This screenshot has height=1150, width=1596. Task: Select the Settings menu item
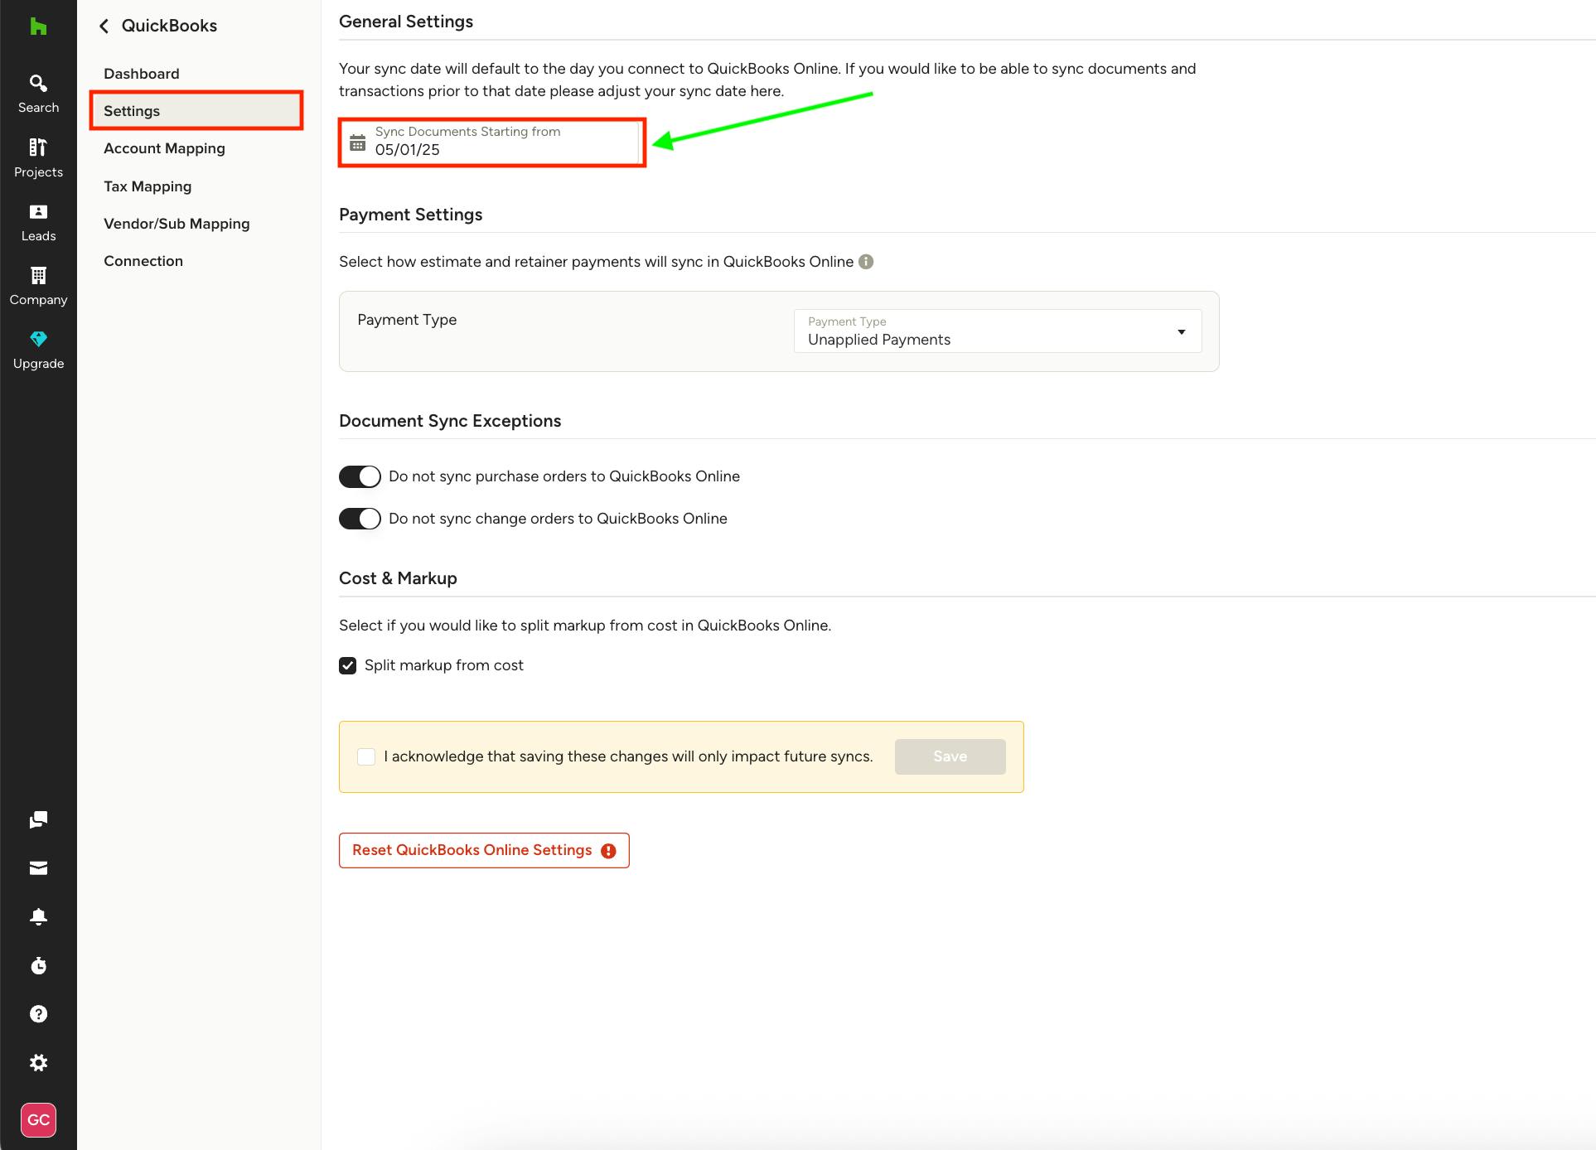(196, 111)
